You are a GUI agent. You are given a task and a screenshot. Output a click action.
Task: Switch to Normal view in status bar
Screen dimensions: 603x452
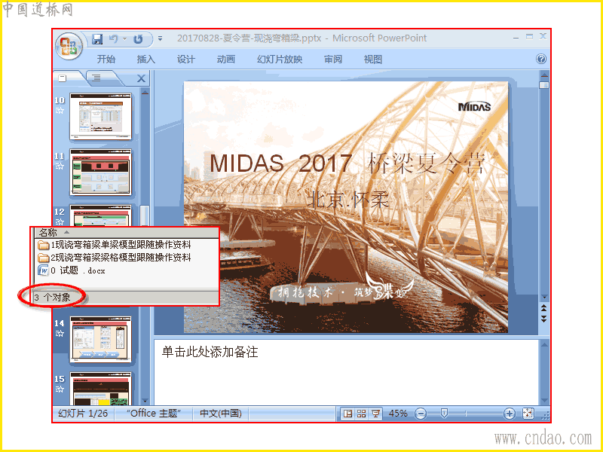[347, 414]
